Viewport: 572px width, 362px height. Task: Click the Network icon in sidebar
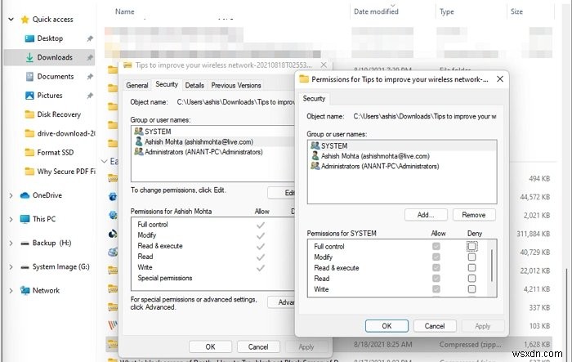coord(25,290)
